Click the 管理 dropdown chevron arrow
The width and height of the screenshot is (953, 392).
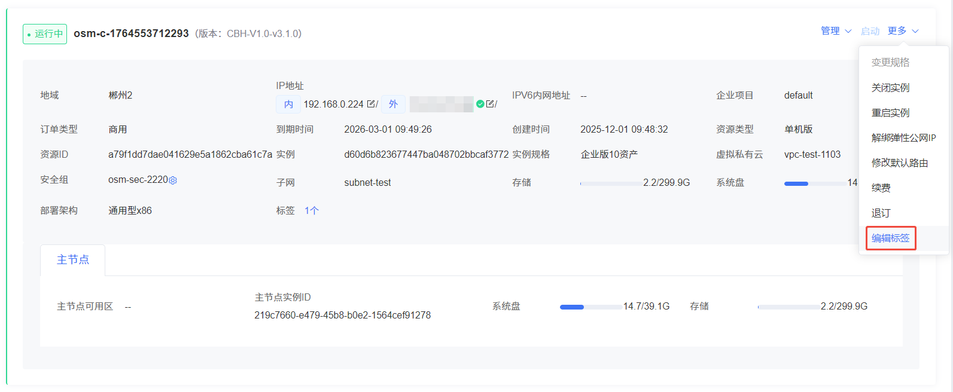click(848, 31)
